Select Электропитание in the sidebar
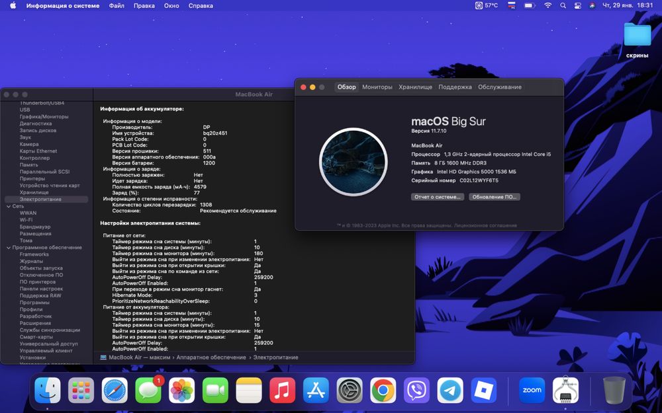Viewport: 662px width, 413px height. tap(46, 200)
